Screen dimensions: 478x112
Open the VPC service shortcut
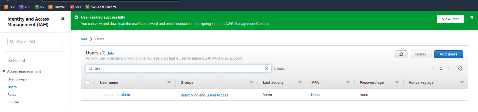coord(25,7)
